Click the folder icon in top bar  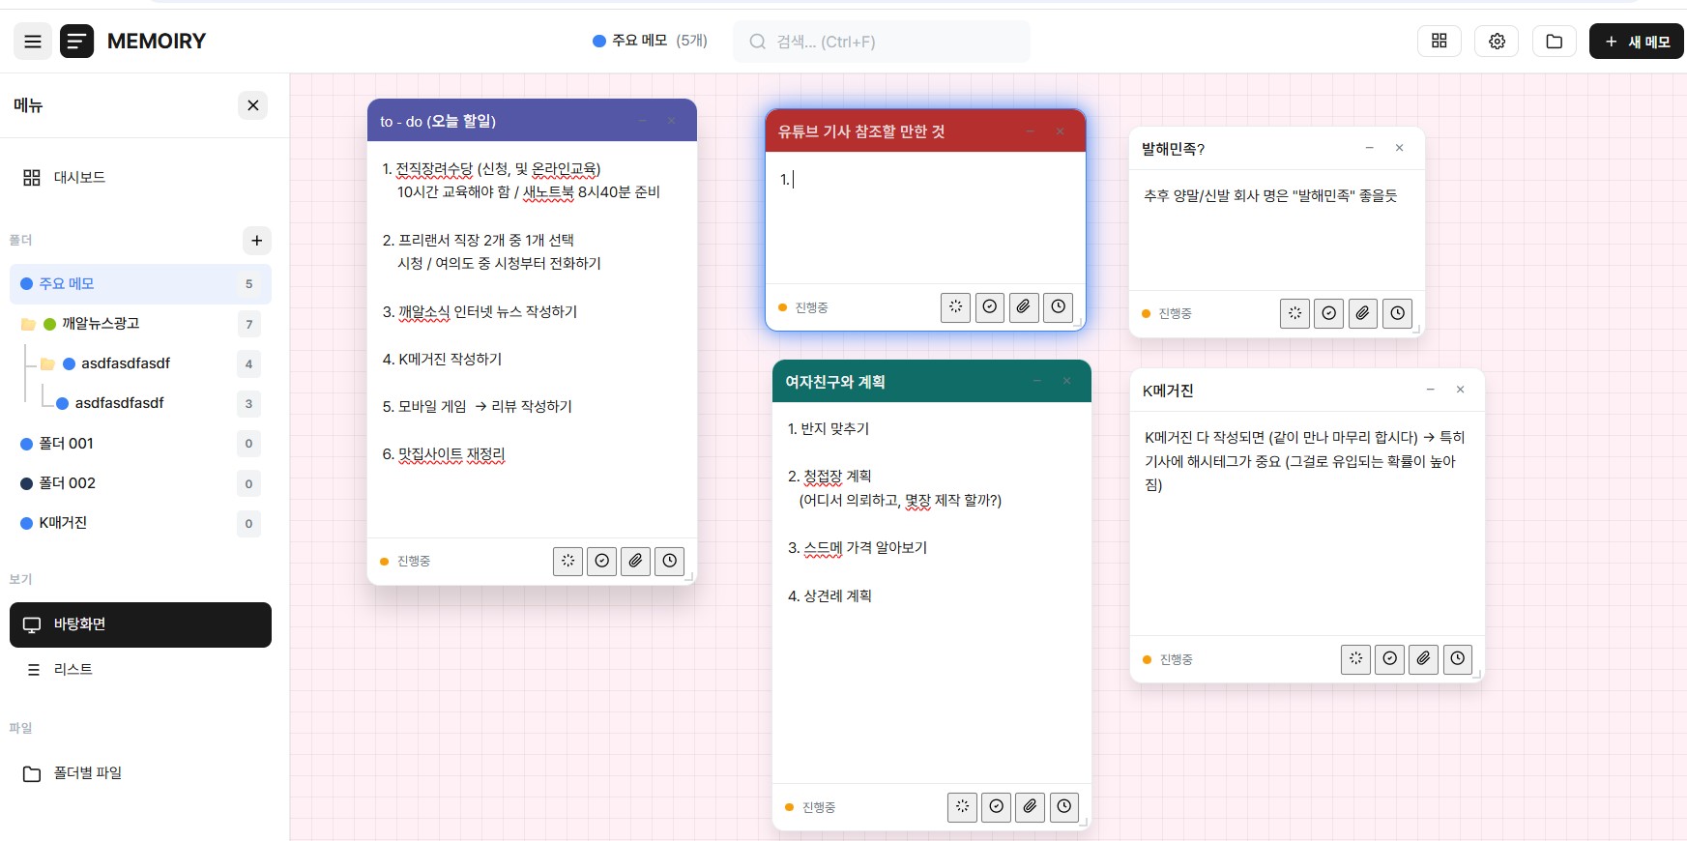(x=1554, y=42)
